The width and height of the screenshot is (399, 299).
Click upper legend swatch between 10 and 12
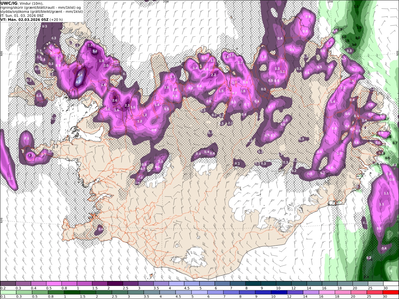coord(284,284)
